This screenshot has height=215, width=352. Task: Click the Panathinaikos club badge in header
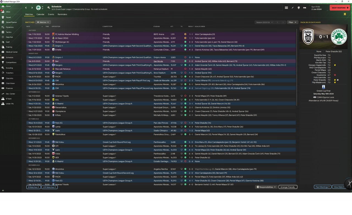pos(38,8)
